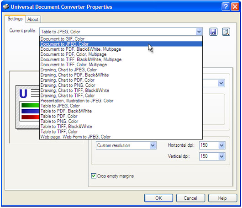Expand the Vertical dpi dropdown

point(221,156)
